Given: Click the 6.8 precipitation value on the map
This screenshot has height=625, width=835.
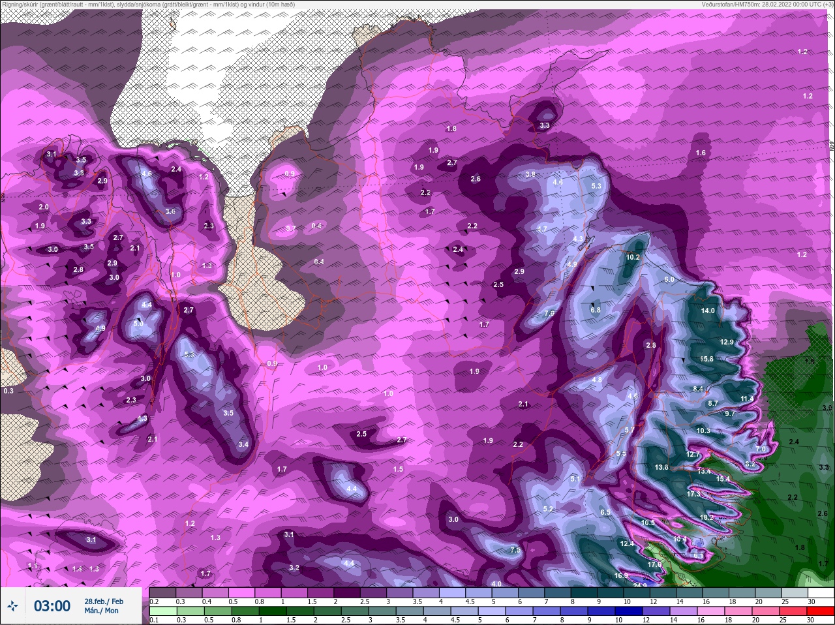Looking at the screenshot, I should coord(595,310).
